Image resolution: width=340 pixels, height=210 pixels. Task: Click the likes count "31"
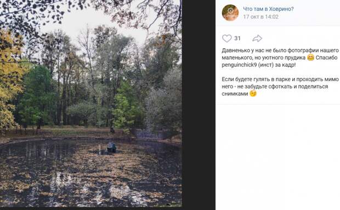237,38
